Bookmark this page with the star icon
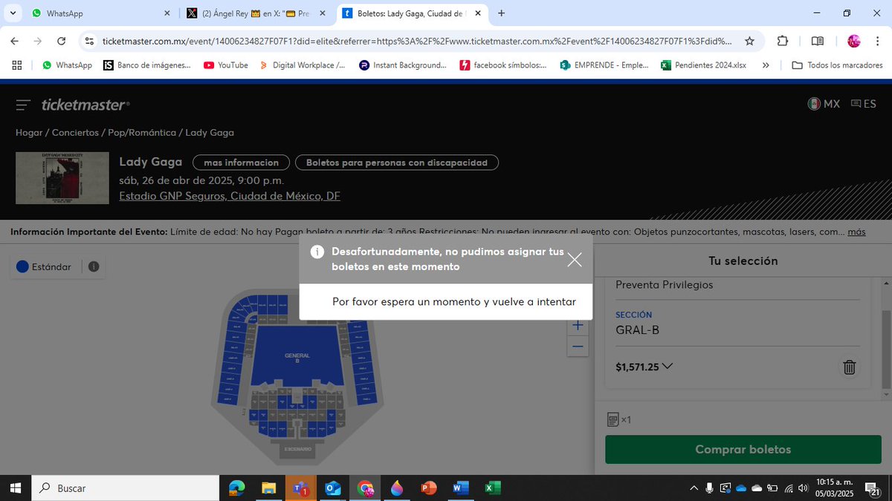 749,42
